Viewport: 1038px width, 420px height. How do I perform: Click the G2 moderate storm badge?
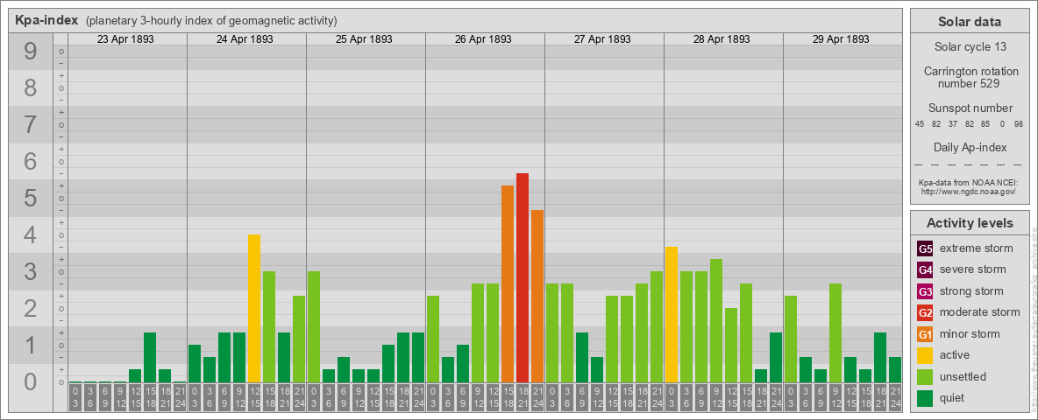[x=925, y=312]
